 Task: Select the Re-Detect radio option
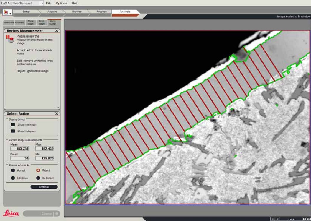38,178
